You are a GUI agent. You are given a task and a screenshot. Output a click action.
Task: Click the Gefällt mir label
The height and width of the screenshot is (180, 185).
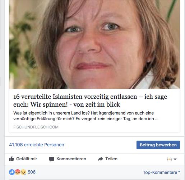click(x=27, y=159)
